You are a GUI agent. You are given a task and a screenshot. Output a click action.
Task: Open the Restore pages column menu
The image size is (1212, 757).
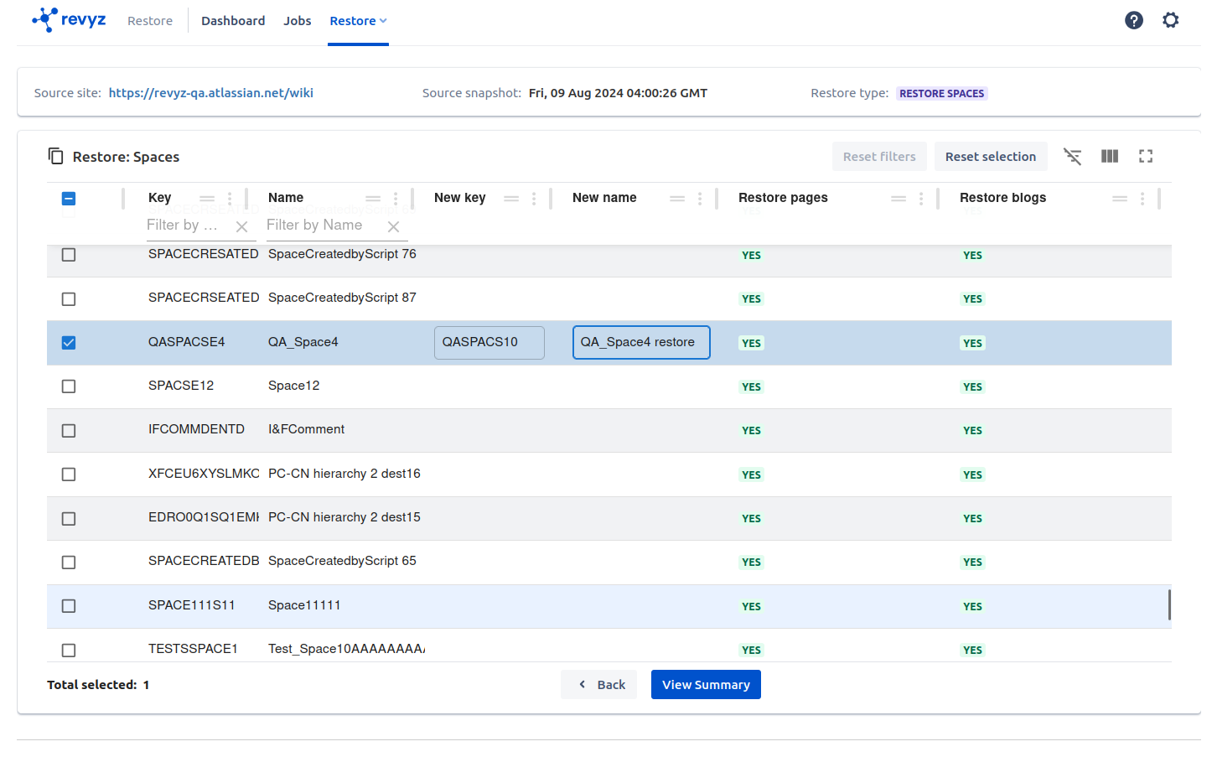point(920,199)
